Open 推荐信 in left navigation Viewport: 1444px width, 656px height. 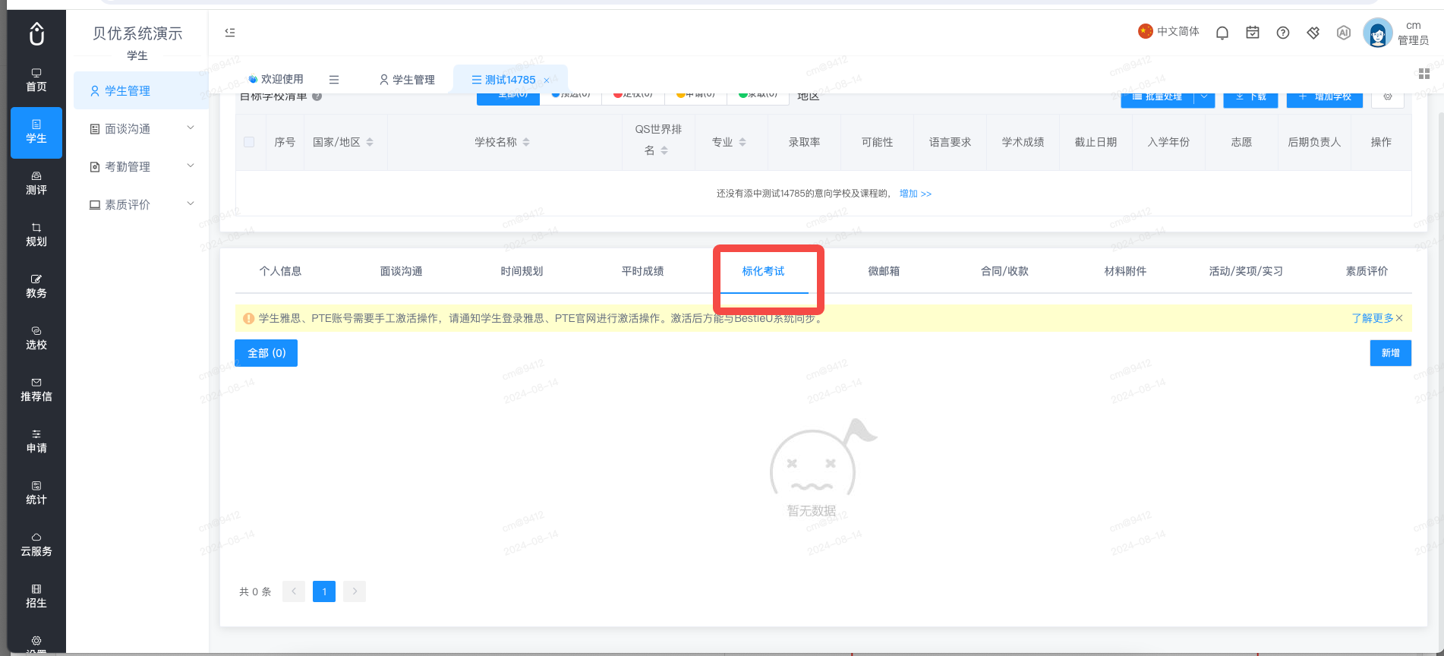[x=36, y=389]
